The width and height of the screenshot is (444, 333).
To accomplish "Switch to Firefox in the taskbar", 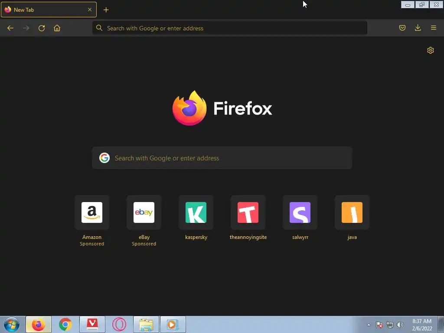I will (x=39, y=324).
